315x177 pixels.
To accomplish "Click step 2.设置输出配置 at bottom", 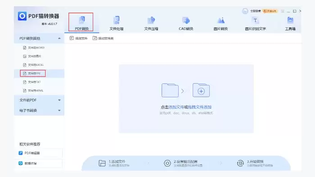I will [183, 163].
